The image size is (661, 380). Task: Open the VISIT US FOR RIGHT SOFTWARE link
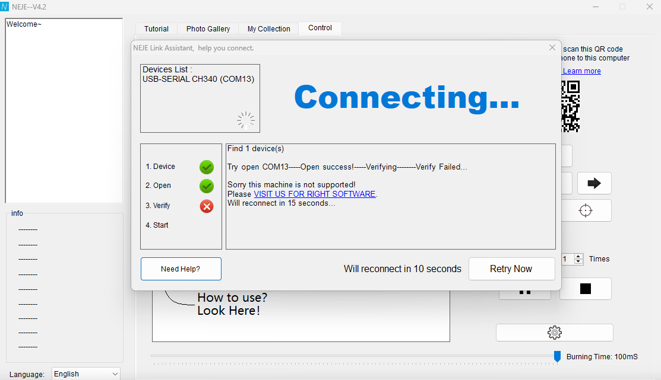(314, 194)
